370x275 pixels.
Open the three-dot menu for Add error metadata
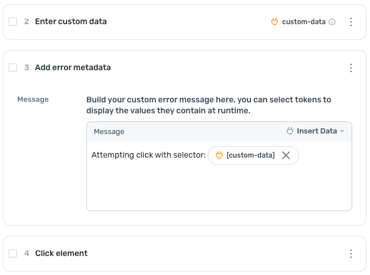pos(351,68)
